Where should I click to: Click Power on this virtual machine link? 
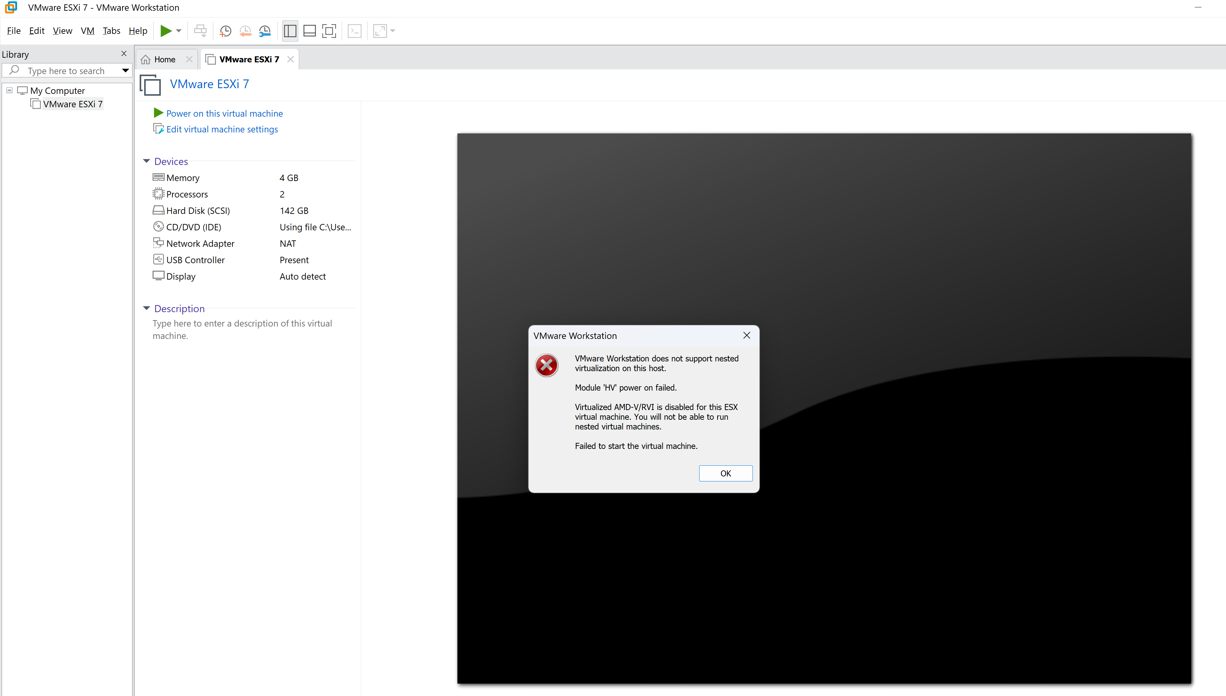224,113
